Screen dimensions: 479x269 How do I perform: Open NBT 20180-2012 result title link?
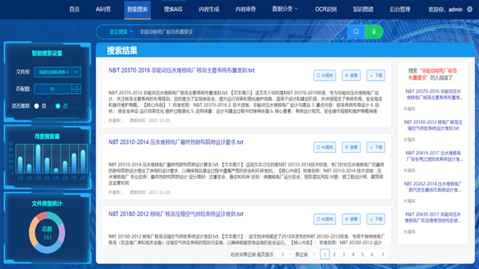(176, 214)
